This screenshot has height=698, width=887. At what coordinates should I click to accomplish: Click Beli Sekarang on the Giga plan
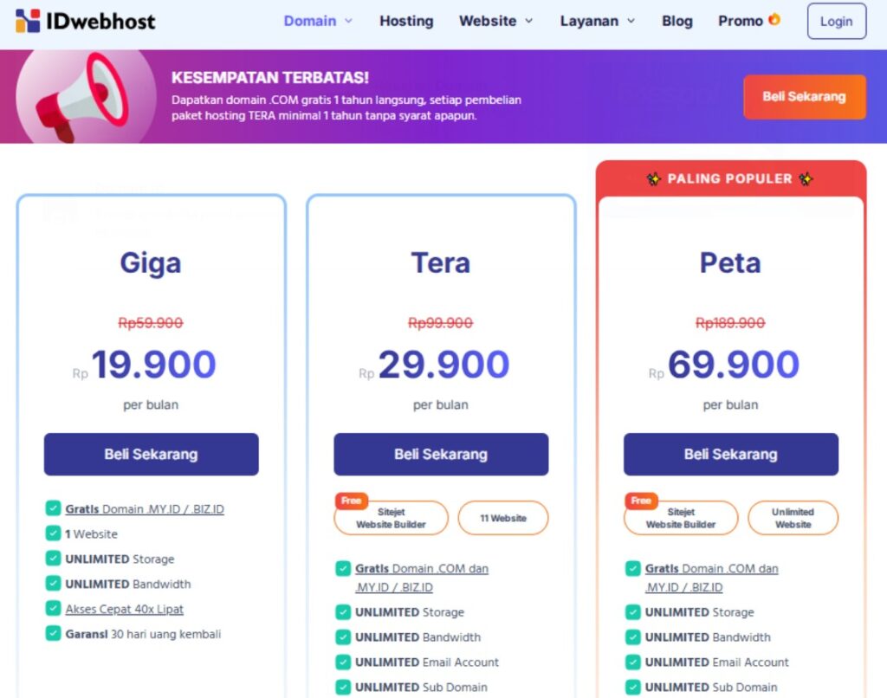click(151, 454)
